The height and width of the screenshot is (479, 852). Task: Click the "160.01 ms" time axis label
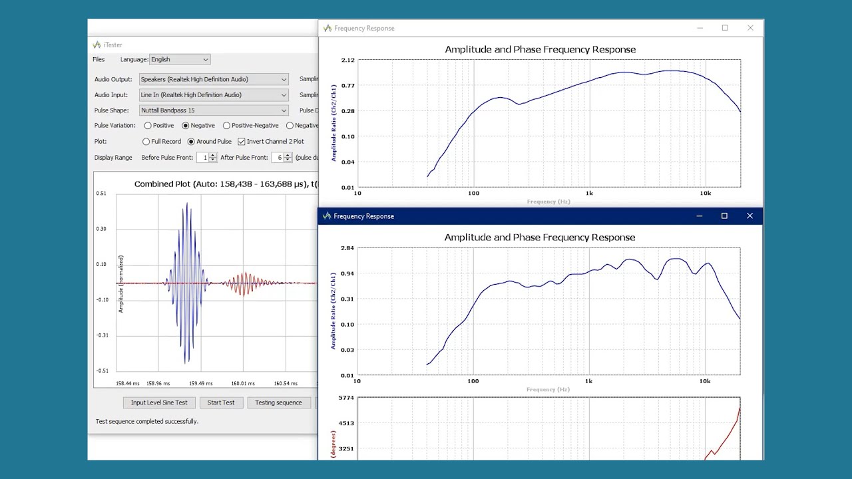[x=243, y=384]
